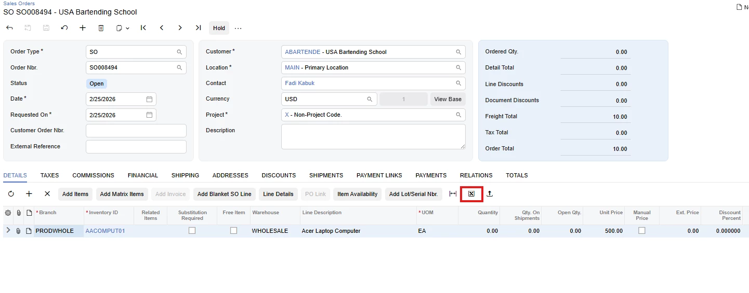Go to last record

tap(198, 28)
